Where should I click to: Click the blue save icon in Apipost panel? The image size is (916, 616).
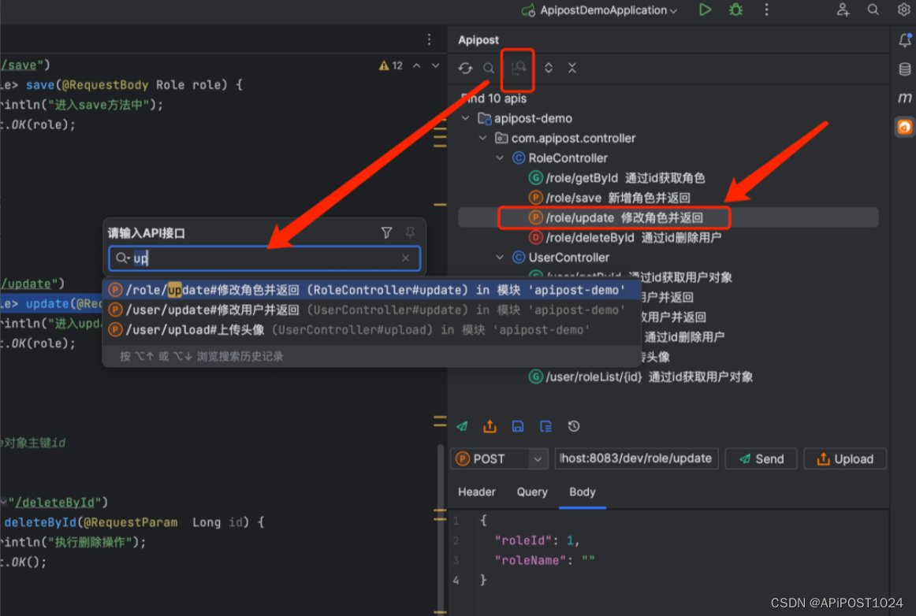[518, 426]
